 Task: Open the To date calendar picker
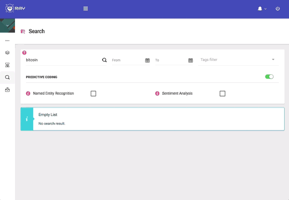click(x=191, y=60)
